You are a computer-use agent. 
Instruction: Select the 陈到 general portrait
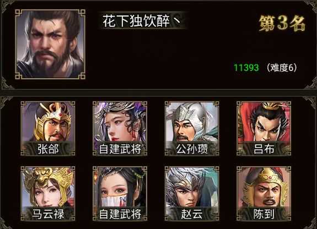(x=264, y=193)
